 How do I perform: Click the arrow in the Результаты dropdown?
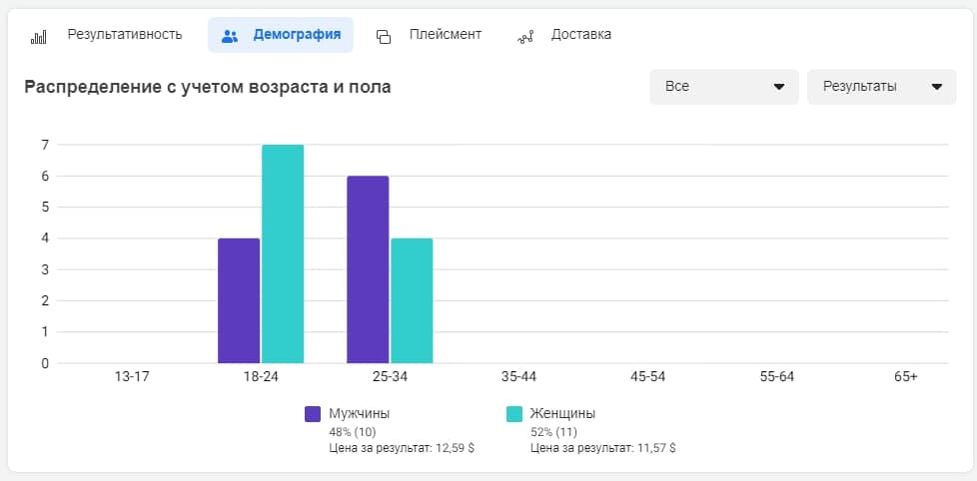coord(936,87)
